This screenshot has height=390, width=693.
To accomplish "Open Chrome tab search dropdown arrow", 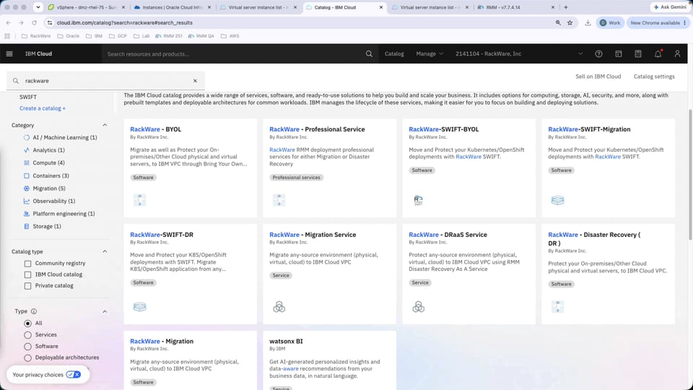I will [38, 7].
